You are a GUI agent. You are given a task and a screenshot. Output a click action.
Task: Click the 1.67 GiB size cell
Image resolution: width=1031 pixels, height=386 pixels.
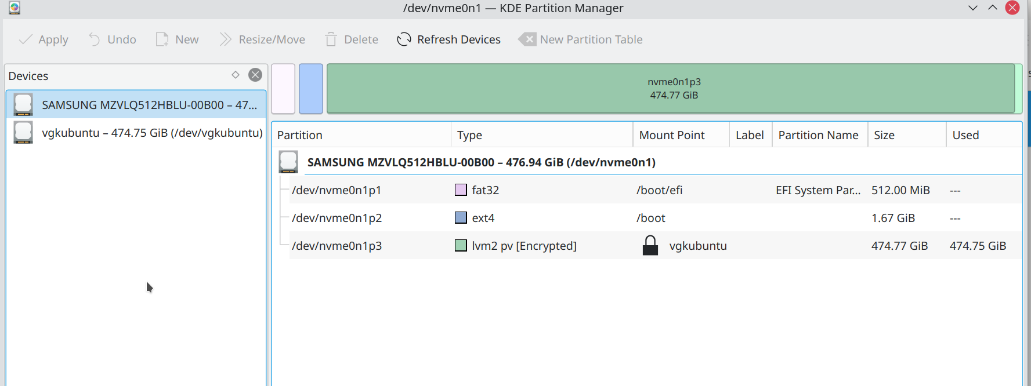pos(893,218)
